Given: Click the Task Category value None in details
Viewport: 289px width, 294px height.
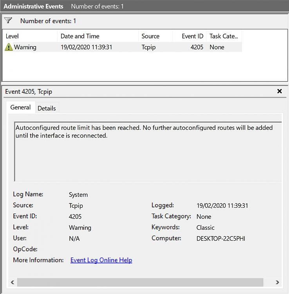Looking at the screenshot, I should [x=204, y=216].
